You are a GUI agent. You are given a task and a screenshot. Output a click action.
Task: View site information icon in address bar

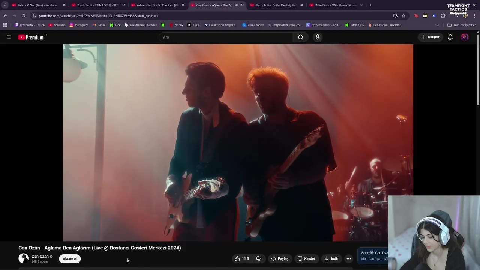point(34,16)
